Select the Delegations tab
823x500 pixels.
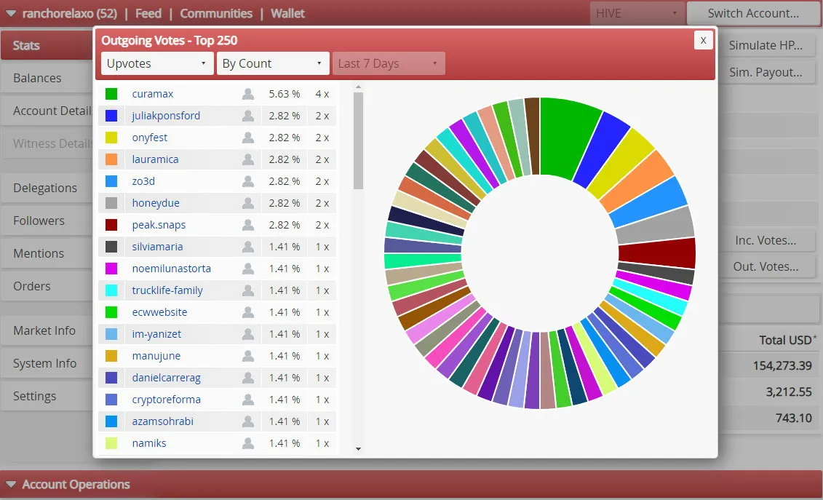47,188
